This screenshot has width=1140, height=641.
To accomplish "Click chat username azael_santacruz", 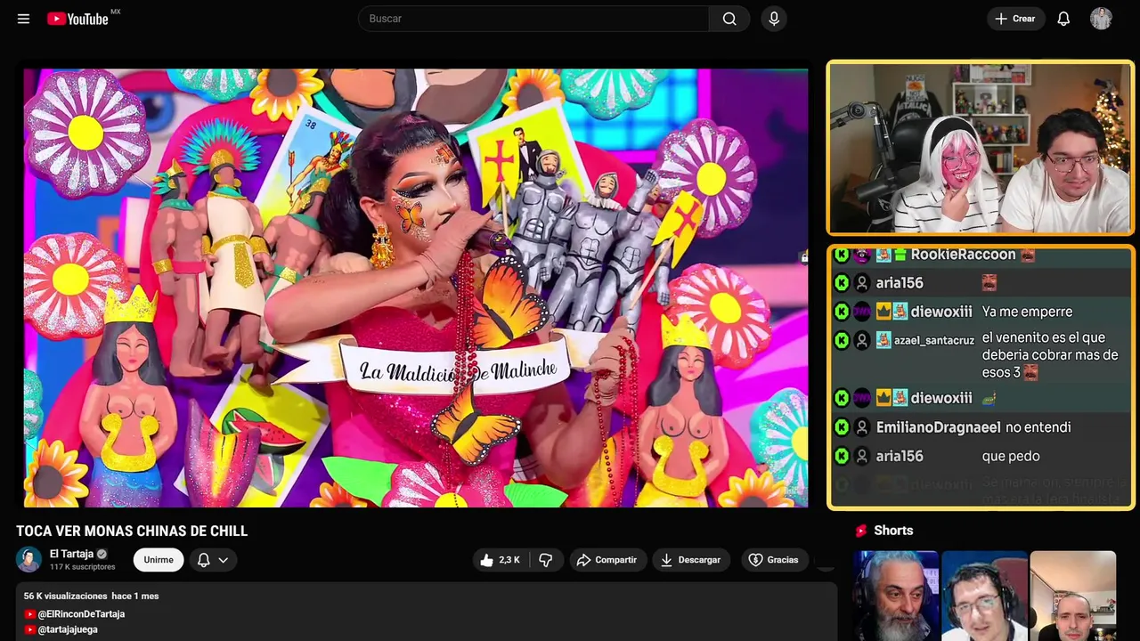I will (934, 340).
